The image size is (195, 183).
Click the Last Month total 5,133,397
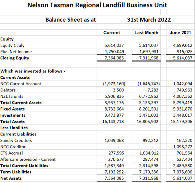tap(149, 103)
